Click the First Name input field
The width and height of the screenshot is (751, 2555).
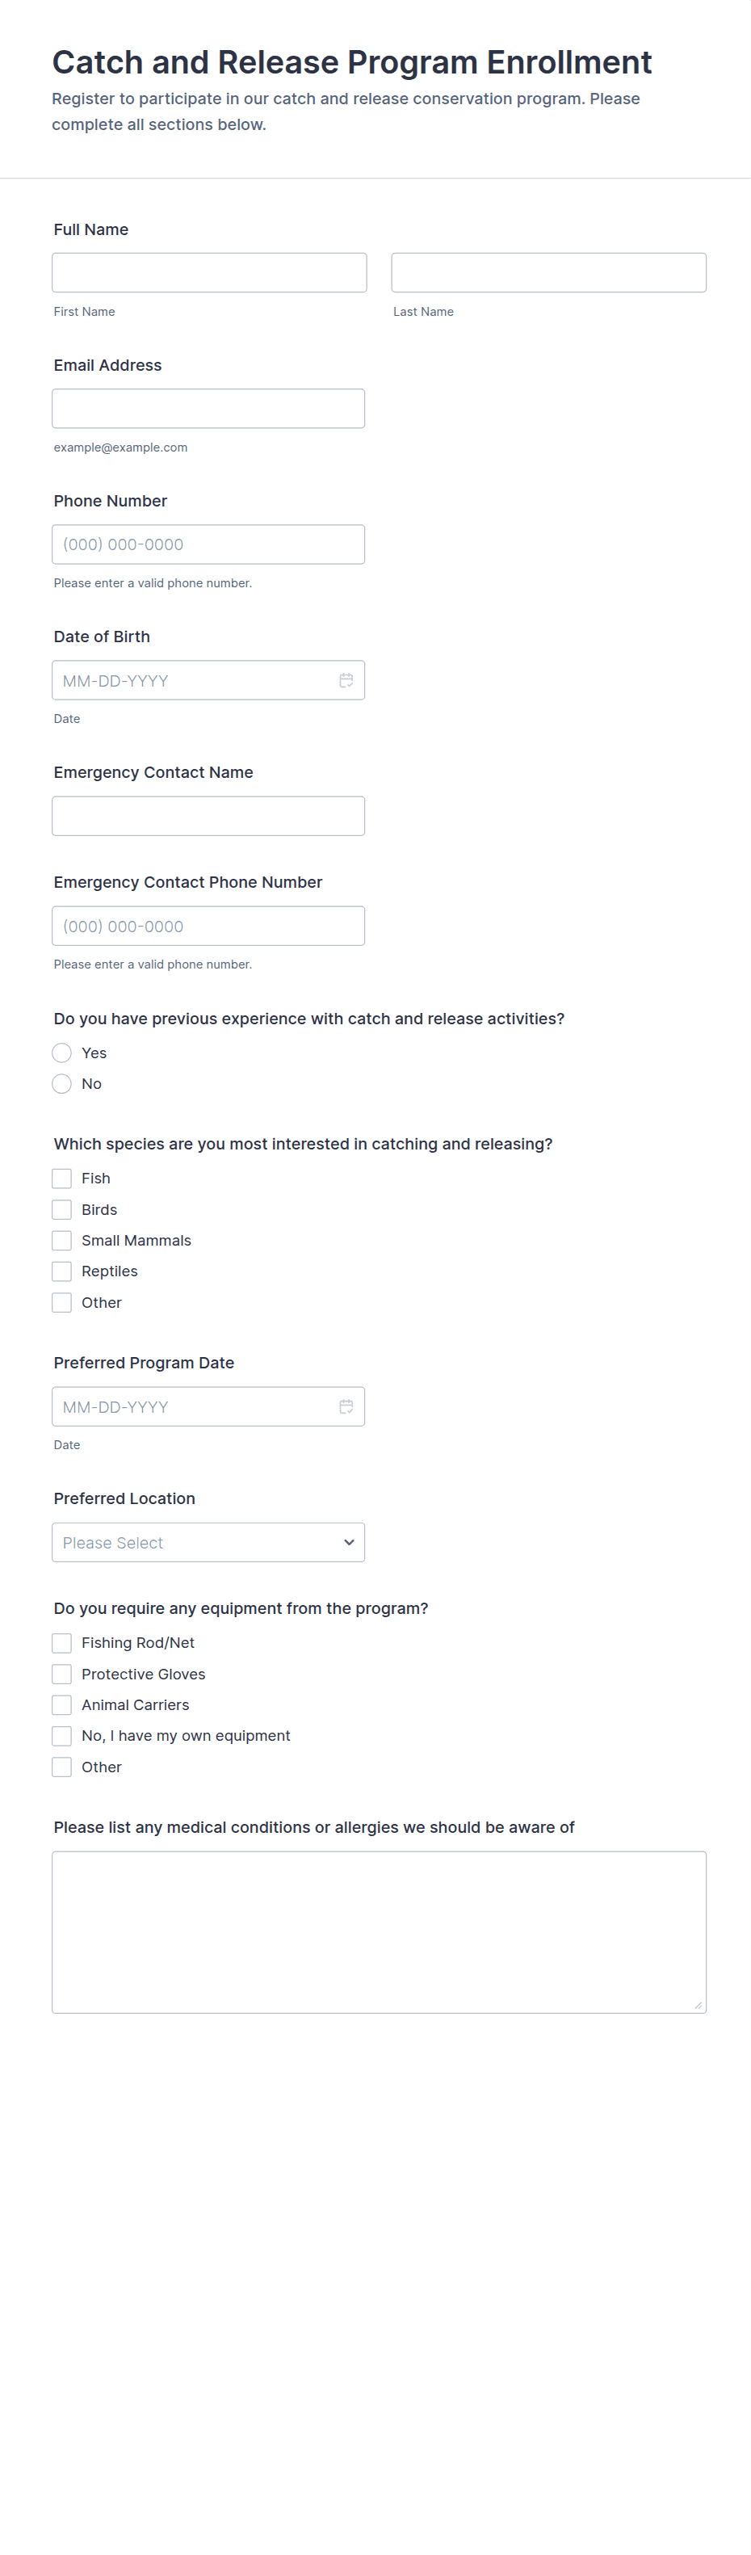(209, 273)
